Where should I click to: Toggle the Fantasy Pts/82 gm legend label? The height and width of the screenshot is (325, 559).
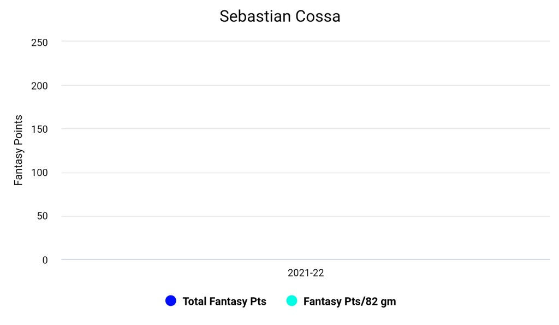349,301
